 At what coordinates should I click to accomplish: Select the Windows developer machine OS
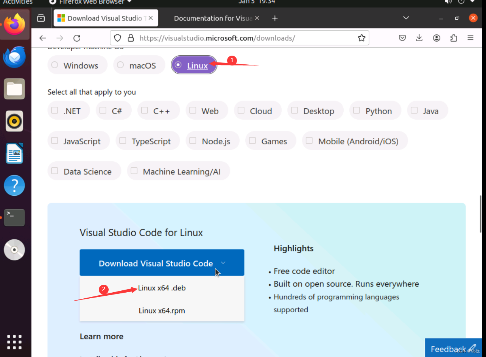coord(77,65)
